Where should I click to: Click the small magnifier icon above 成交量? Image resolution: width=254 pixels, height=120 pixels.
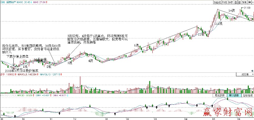pyautogui.click(x=252, y=71)
